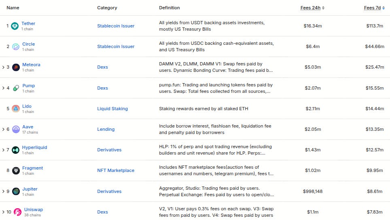
Task: Click Fragment's NFT marketplace fees definition text
Action: 216,170
